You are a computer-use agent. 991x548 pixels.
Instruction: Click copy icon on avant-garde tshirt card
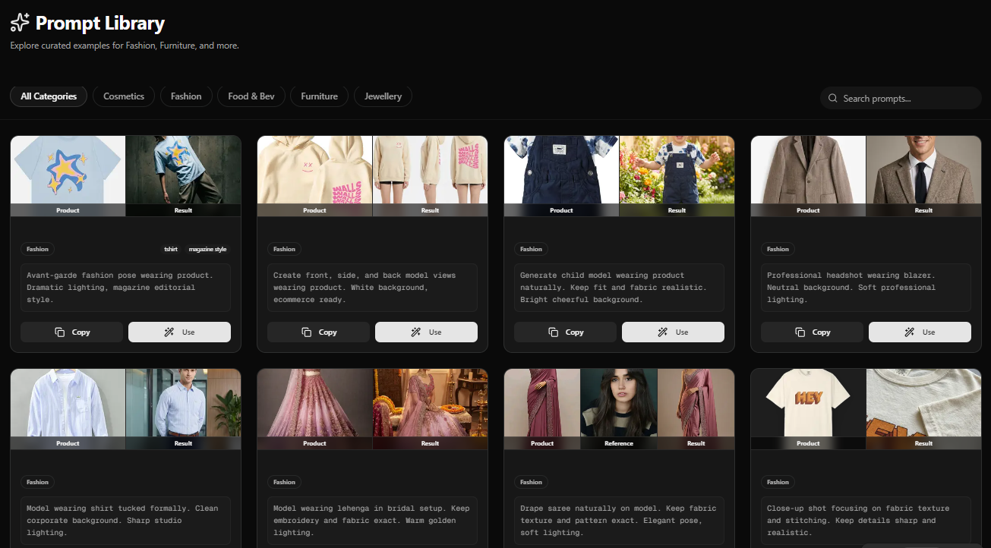[59, 332]
